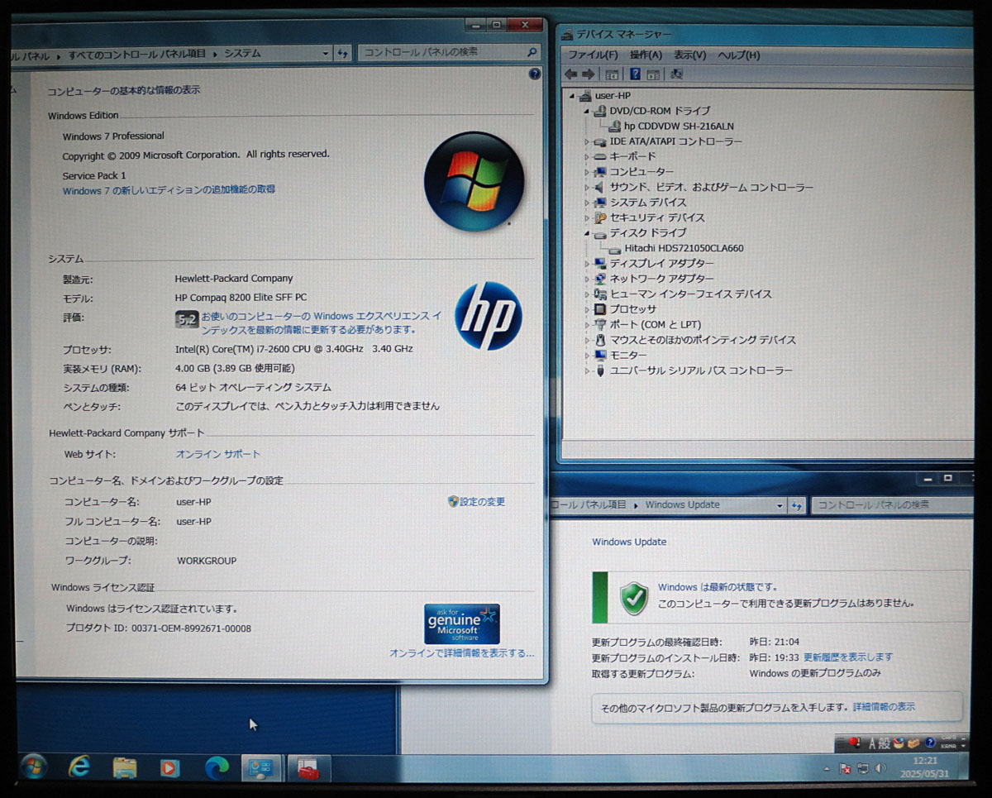Click Windows Update breadcrumb in address bar
Screen dimensions: 992x798
pyautogui.click(x=682, y=504)
